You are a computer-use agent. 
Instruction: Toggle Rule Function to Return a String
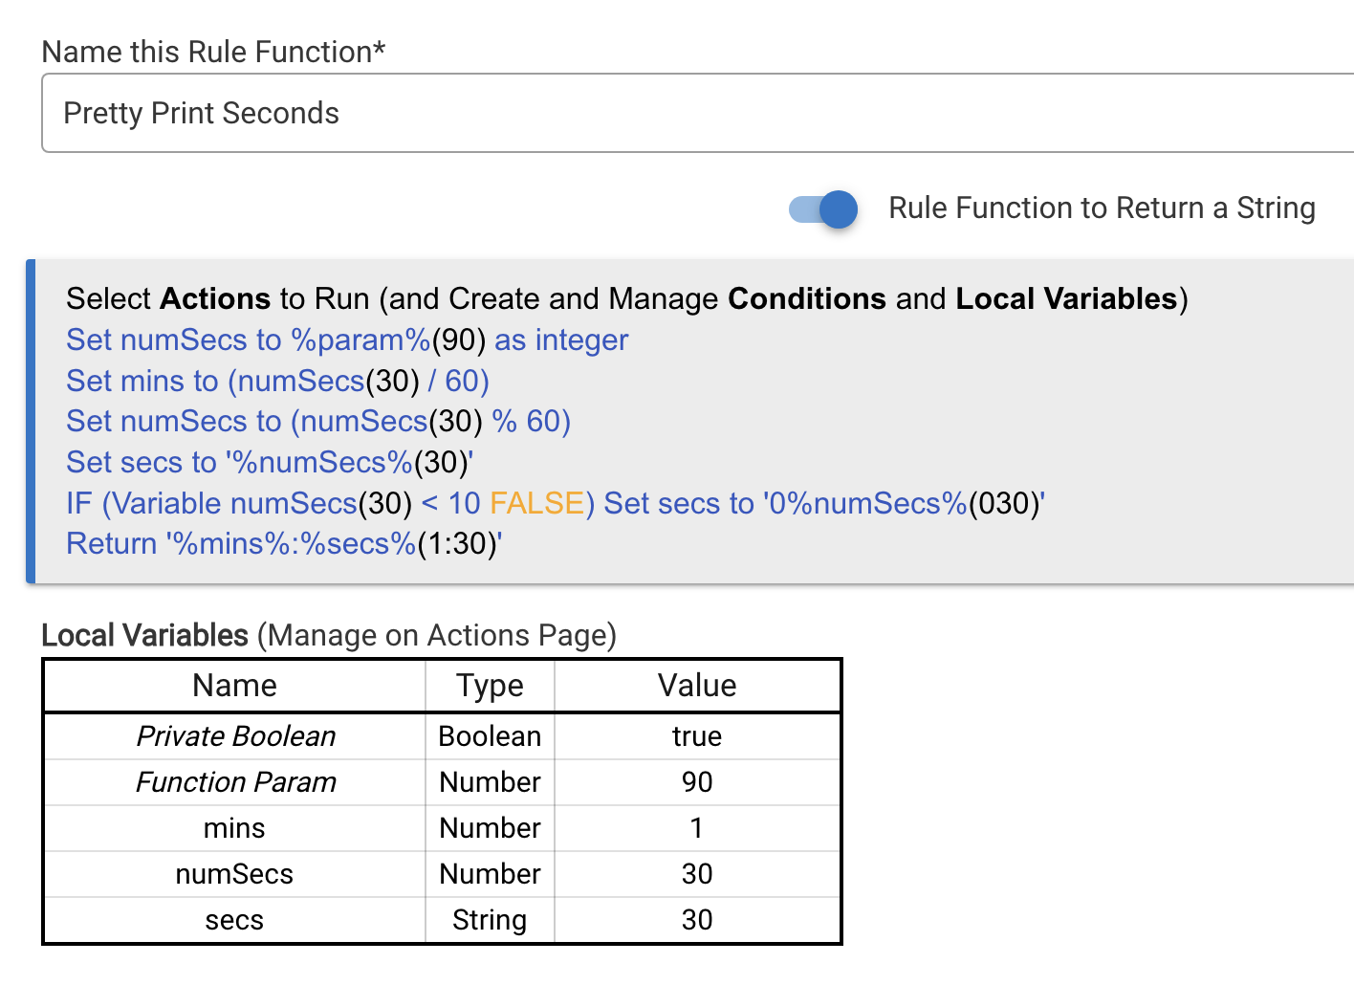pyautogui.click(x=823, y=208)
